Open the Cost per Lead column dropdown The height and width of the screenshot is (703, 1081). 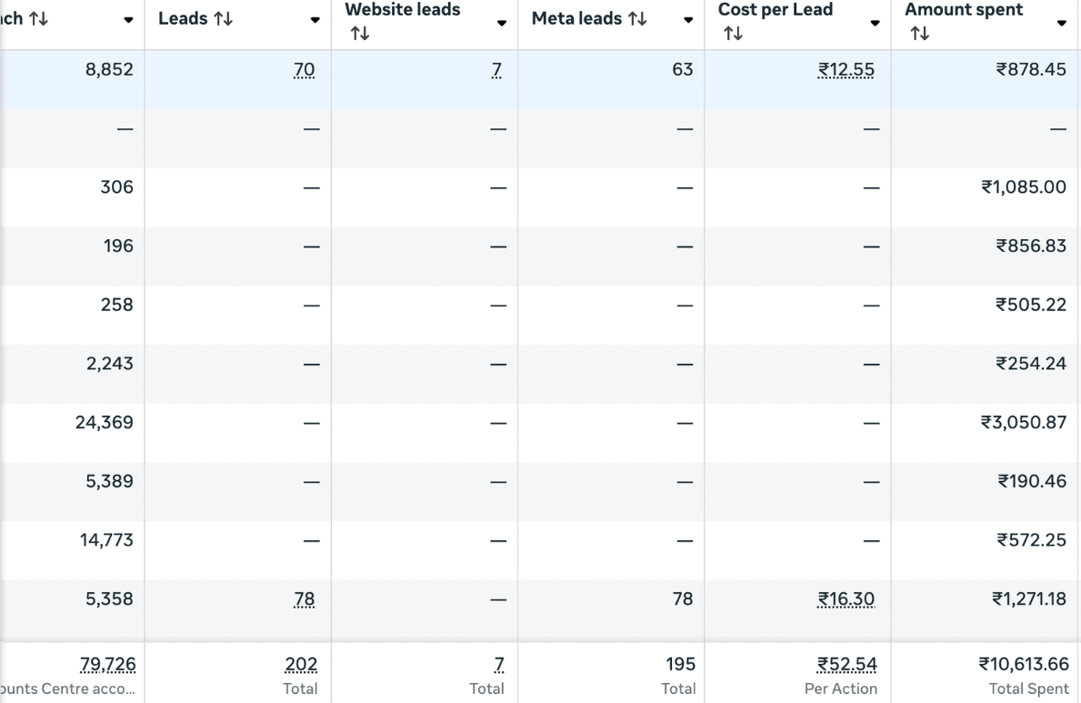point(875,23)
